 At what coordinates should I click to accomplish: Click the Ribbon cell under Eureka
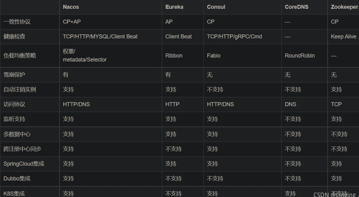pyautogui.click(x=174, y=56)
